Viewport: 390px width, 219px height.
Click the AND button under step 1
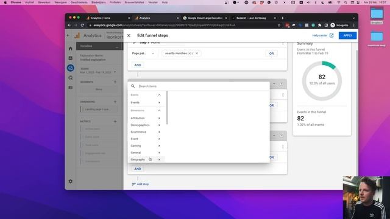tap(138, 65)
